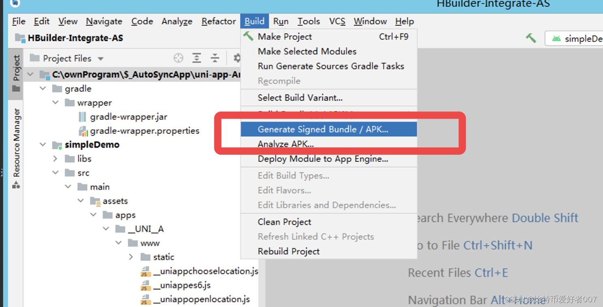Click the Search Everywhere Double Shift shortcut link
603x307 pixels.
point(495,218)
